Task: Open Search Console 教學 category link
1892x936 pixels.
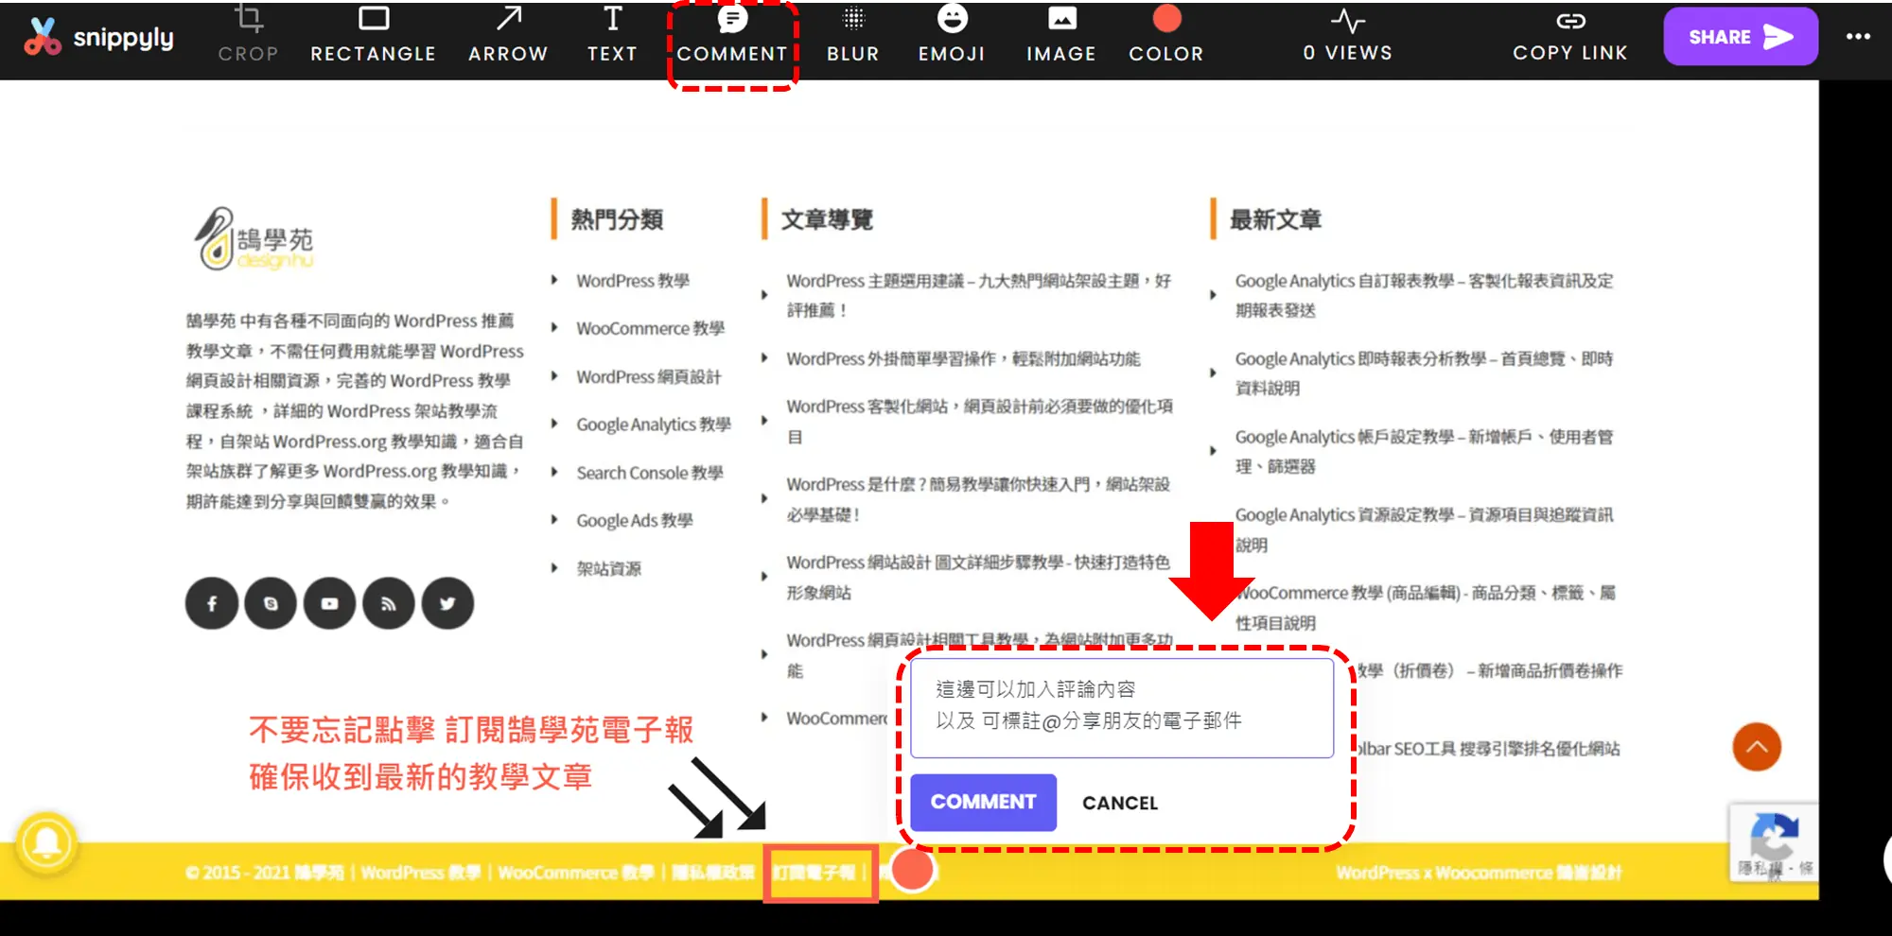Action: (650, 473)
